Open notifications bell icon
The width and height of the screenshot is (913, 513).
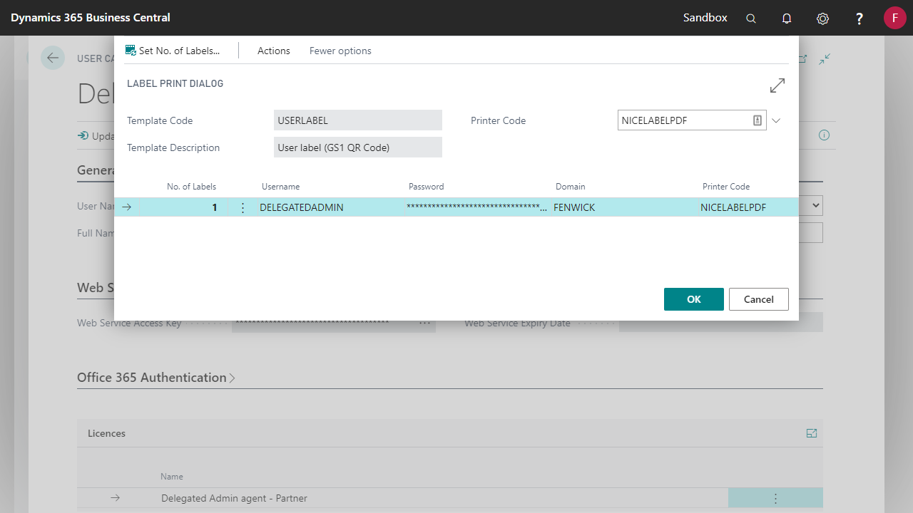pos(787,19)
